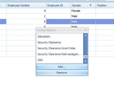Select Salutation in the Customization list
The height and width of the screenshot is (97, 114).
tap(60, 36)
